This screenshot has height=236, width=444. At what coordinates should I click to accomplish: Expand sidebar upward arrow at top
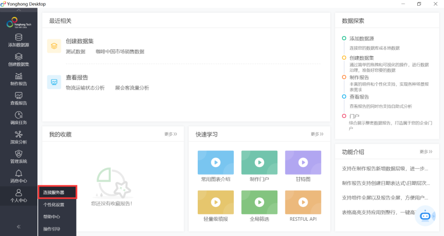pyautogui.click(x=18, y=10)
